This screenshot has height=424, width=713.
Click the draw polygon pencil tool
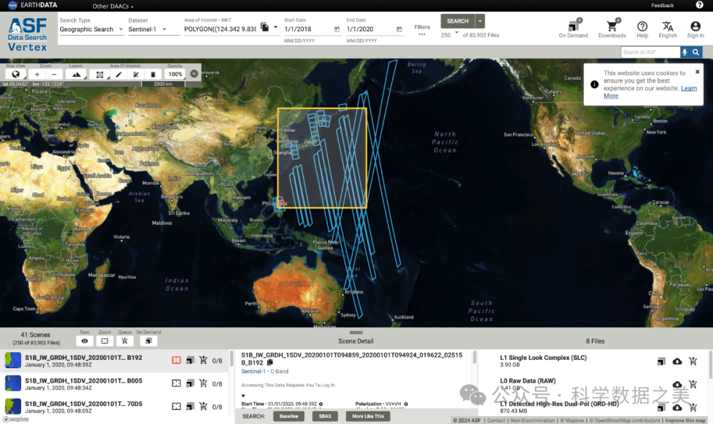[118, 75]
